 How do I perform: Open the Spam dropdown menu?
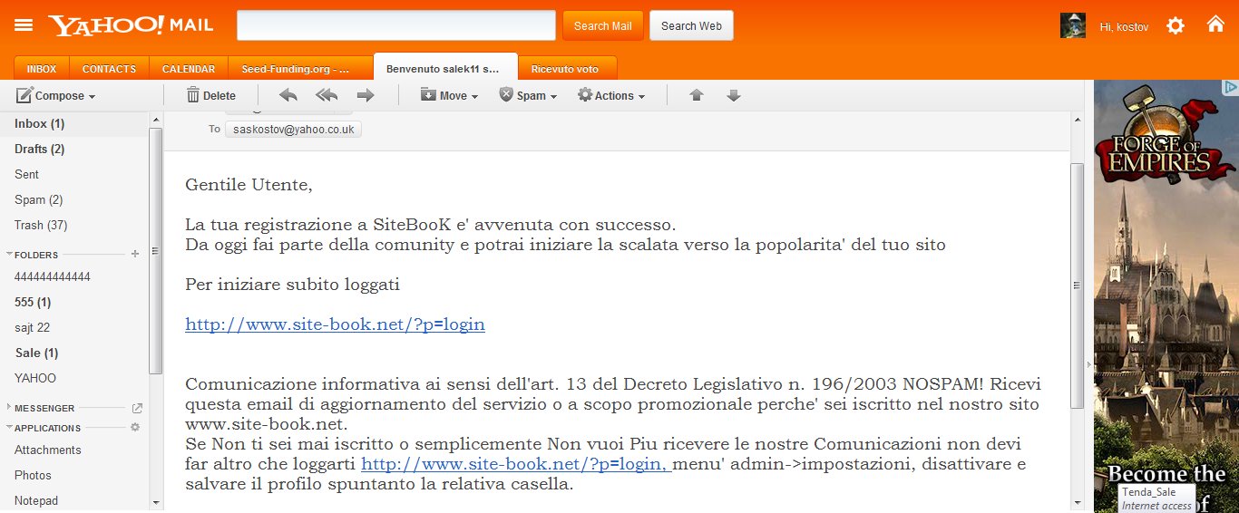[528, 95]
